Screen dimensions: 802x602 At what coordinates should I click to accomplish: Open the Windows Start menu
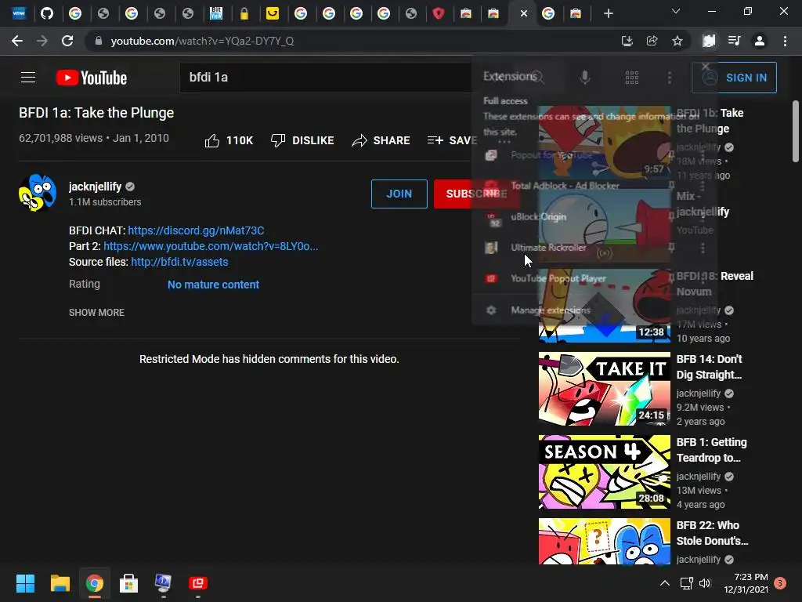coord(25,583)
